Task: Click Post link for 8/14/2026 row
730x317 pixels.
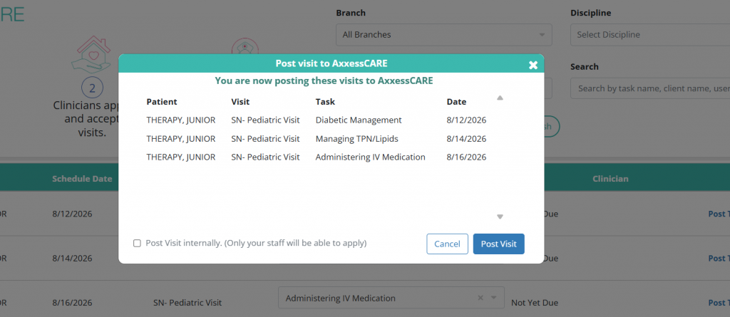Action: [x=719, y=259]
